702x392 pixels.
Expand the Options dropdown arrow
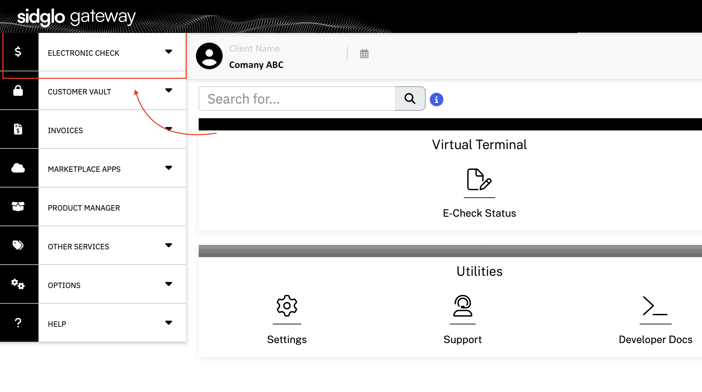pos(169,284)
